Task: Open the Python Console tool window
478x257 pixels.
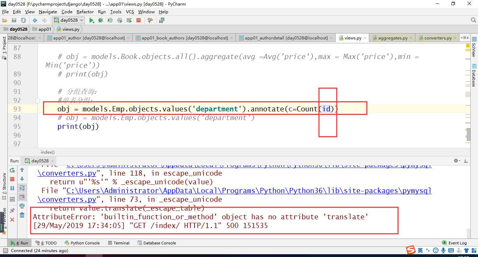Action: pyautogui.click(x=82, y=243)
